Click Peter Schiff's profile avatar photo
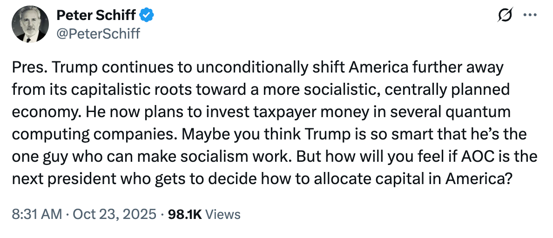 [28, 24]
